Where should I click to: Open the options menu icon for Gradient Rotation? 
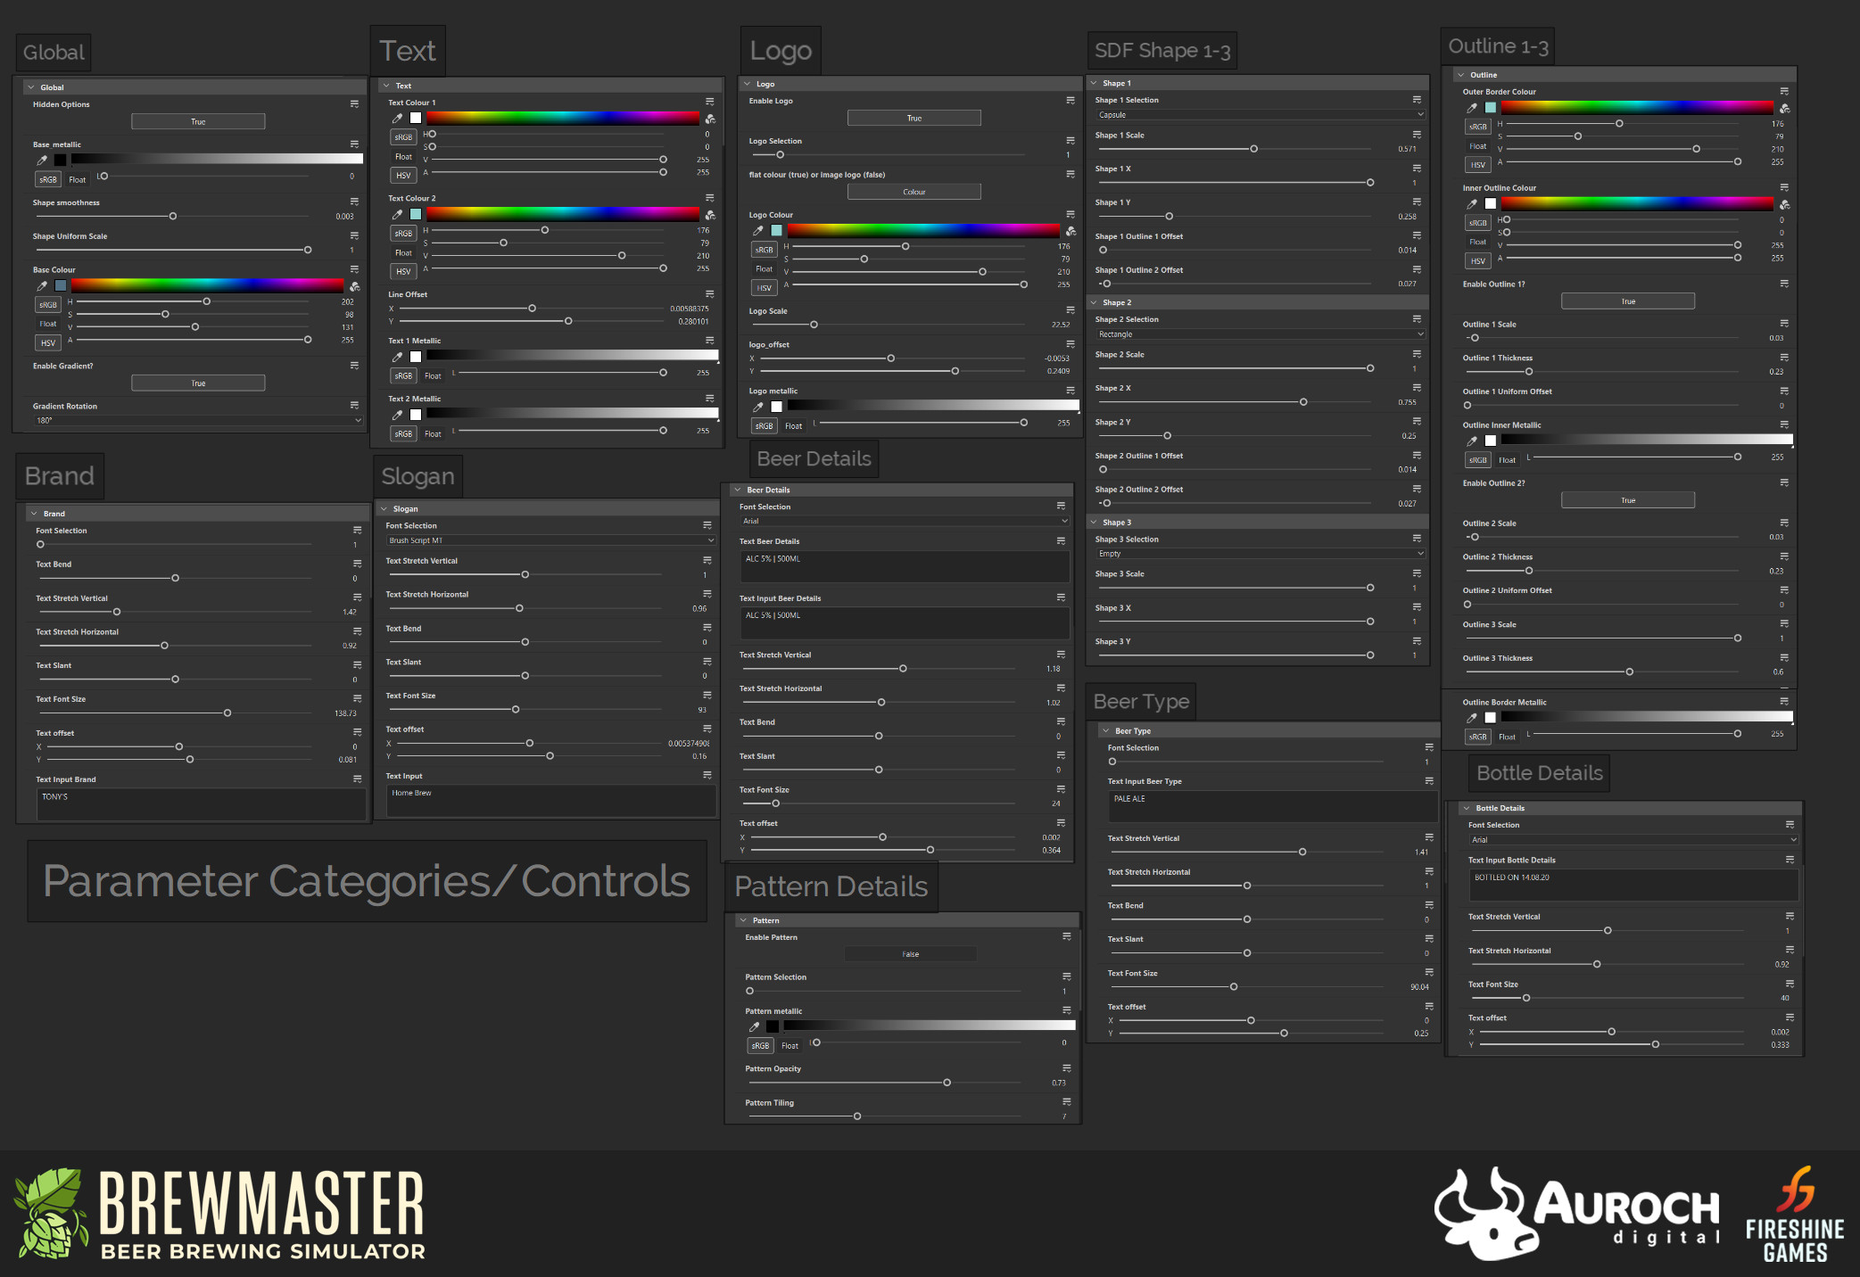[354, 406]
